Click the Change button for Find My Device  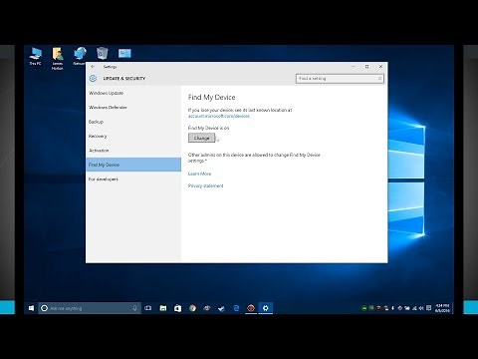pyautogui.click(x=201, y=138)
